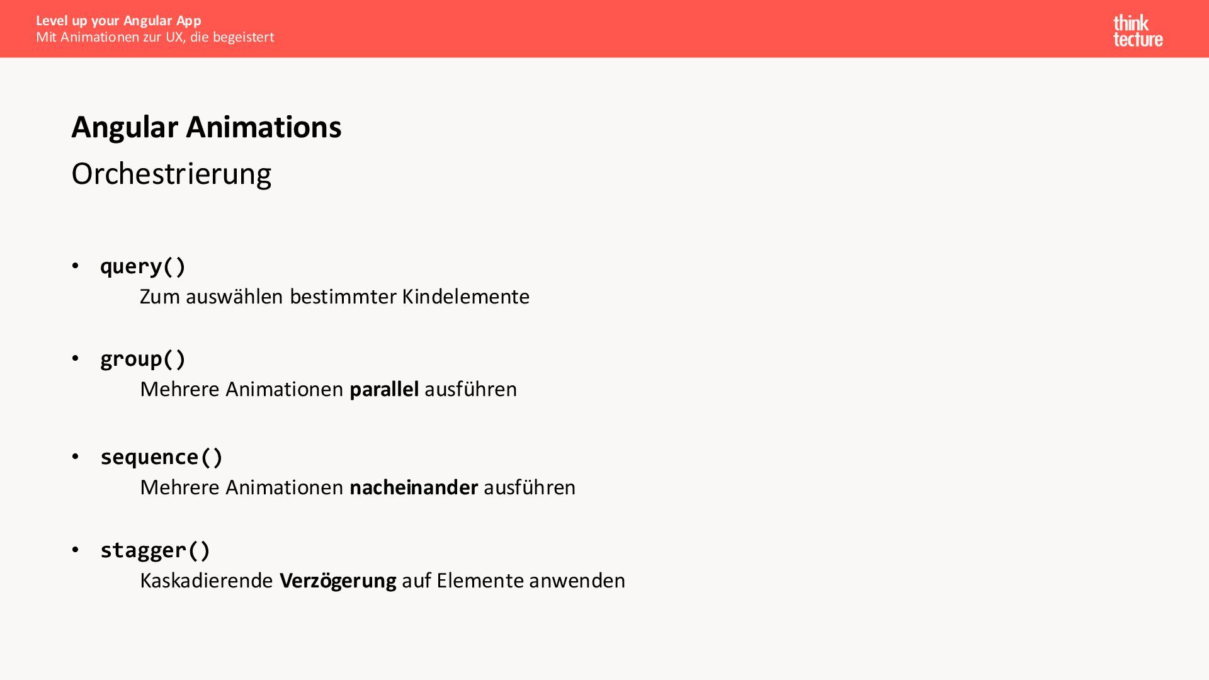This screenshot has width=1209, height=680.
Task: Click the bold word 'nacheinander'
Action: pos(413,487)
